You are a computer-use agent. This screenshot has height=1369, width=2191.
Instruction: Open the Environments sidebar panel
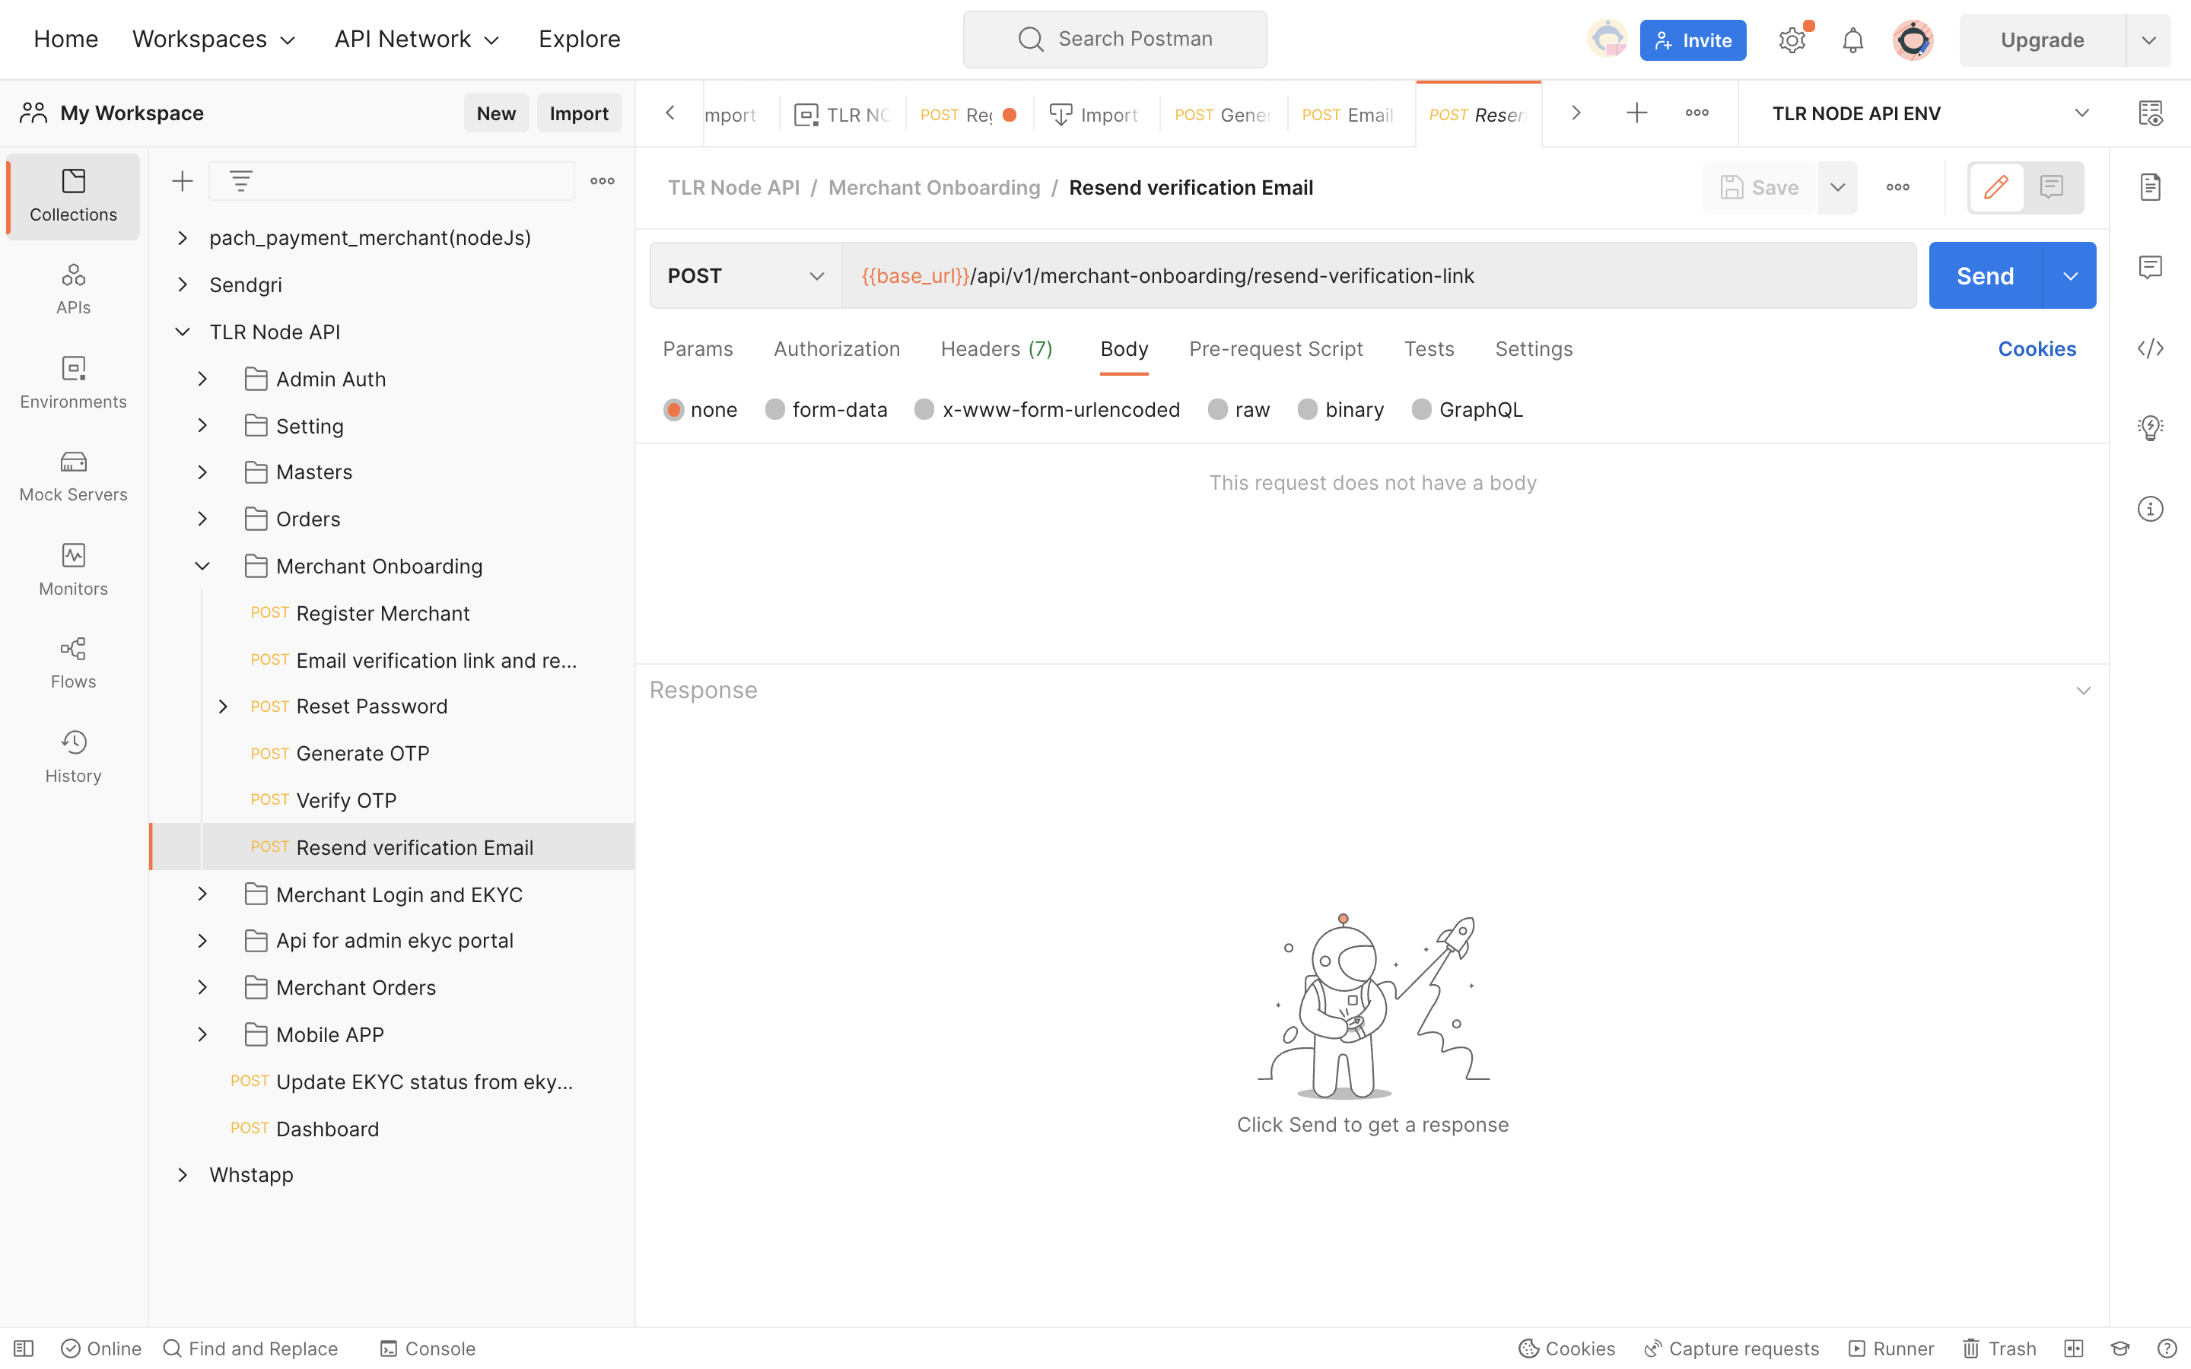pyautogui.click(x=73, y=383)
